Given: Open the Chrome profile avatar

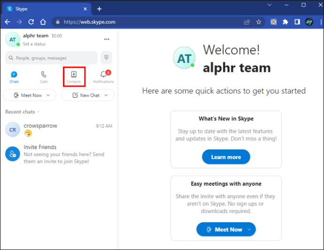Looking at the screenshot, I should [x=309, y=22].
